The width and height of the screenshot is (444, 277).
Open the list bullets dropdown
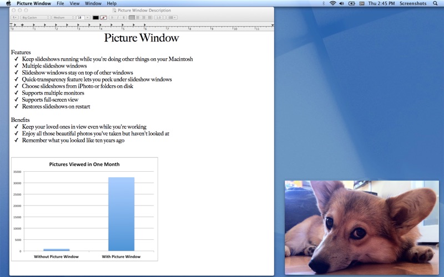click(172, 18)
